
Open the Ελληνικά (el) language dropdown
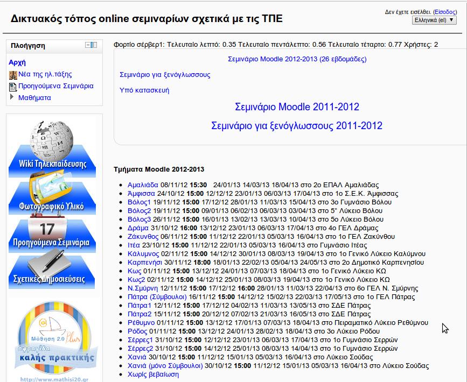coord(434,20)
